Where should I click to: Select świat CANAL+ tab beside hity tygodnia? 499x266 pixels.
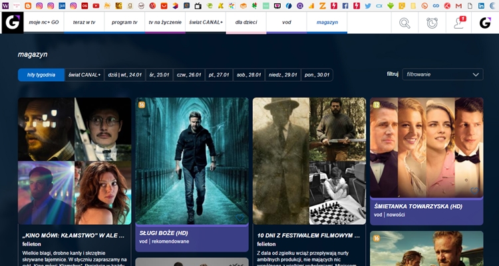tap(84, 75)
